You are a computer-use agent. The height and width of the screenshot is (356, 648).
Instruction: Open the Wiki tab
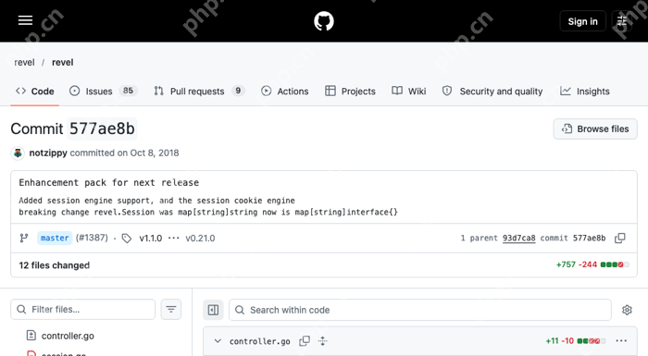[409, 92]
